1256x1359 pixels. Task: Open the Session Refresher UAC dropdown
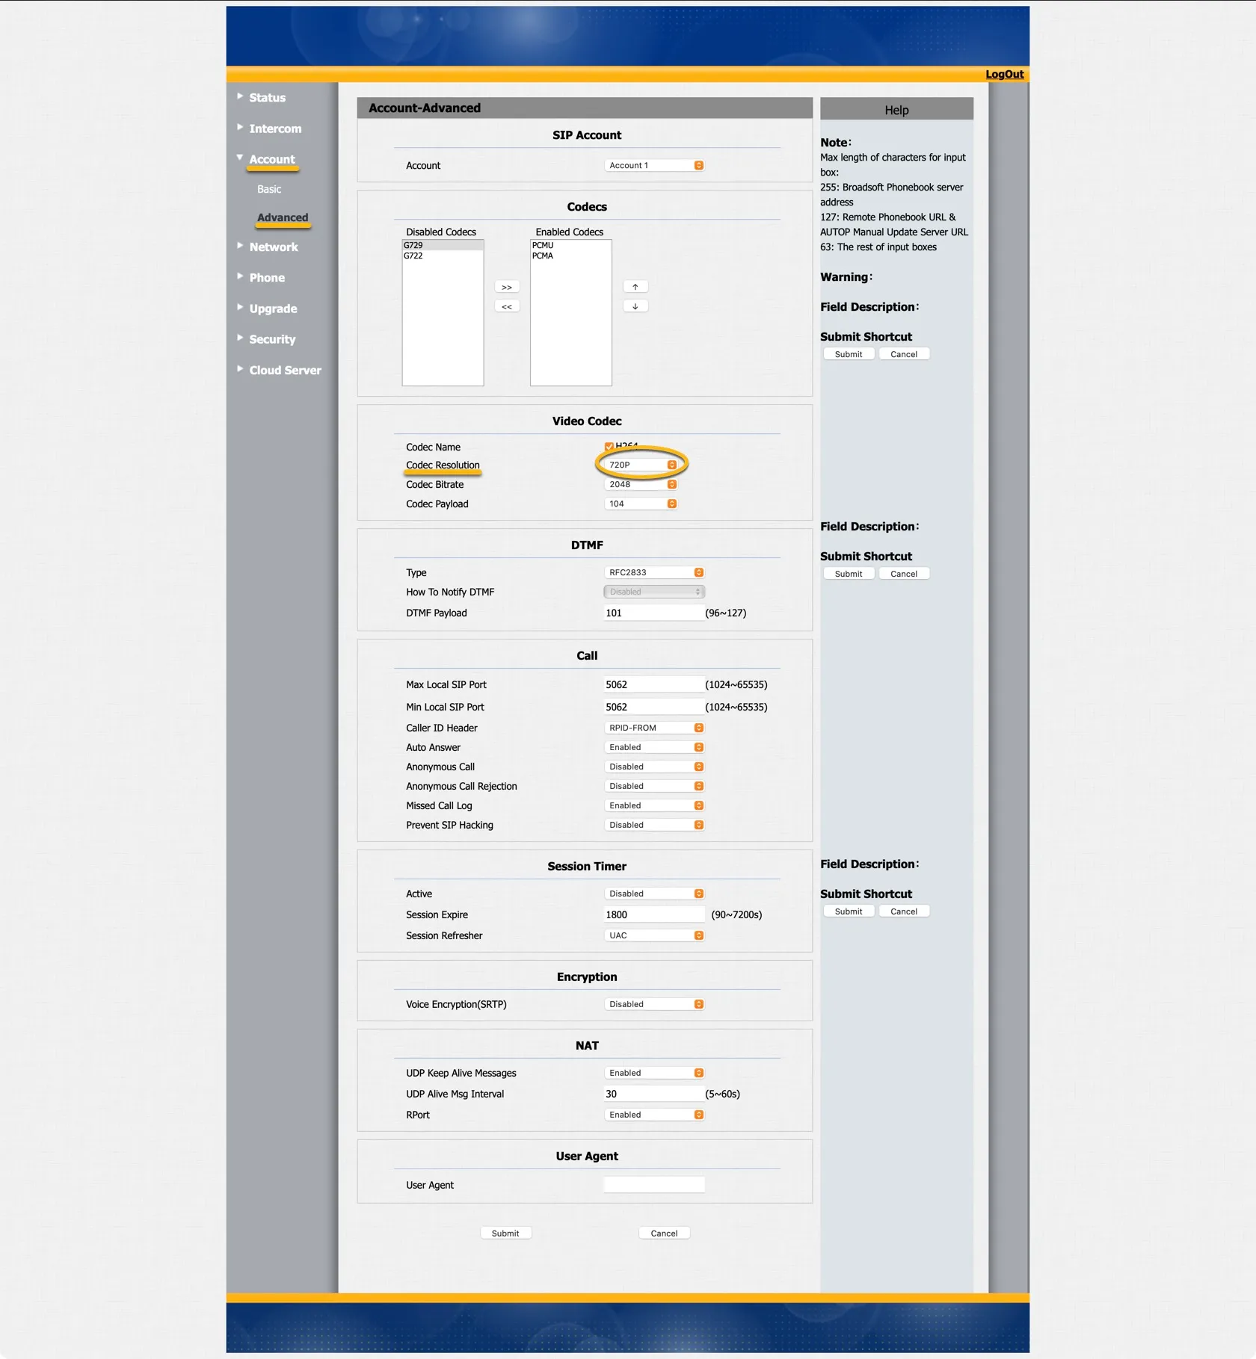(654, 935)
